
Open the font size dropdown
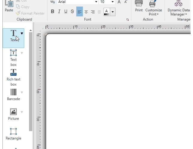point(113,2)
